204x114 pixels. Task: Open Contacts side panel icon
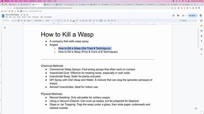point(201,36)
